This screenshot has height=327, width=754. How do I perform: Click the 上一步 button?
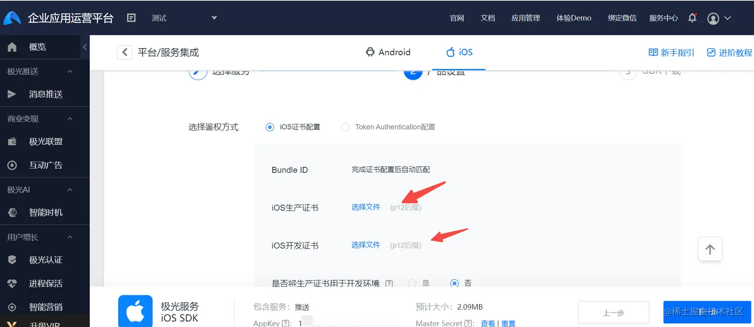pos(613,313)
